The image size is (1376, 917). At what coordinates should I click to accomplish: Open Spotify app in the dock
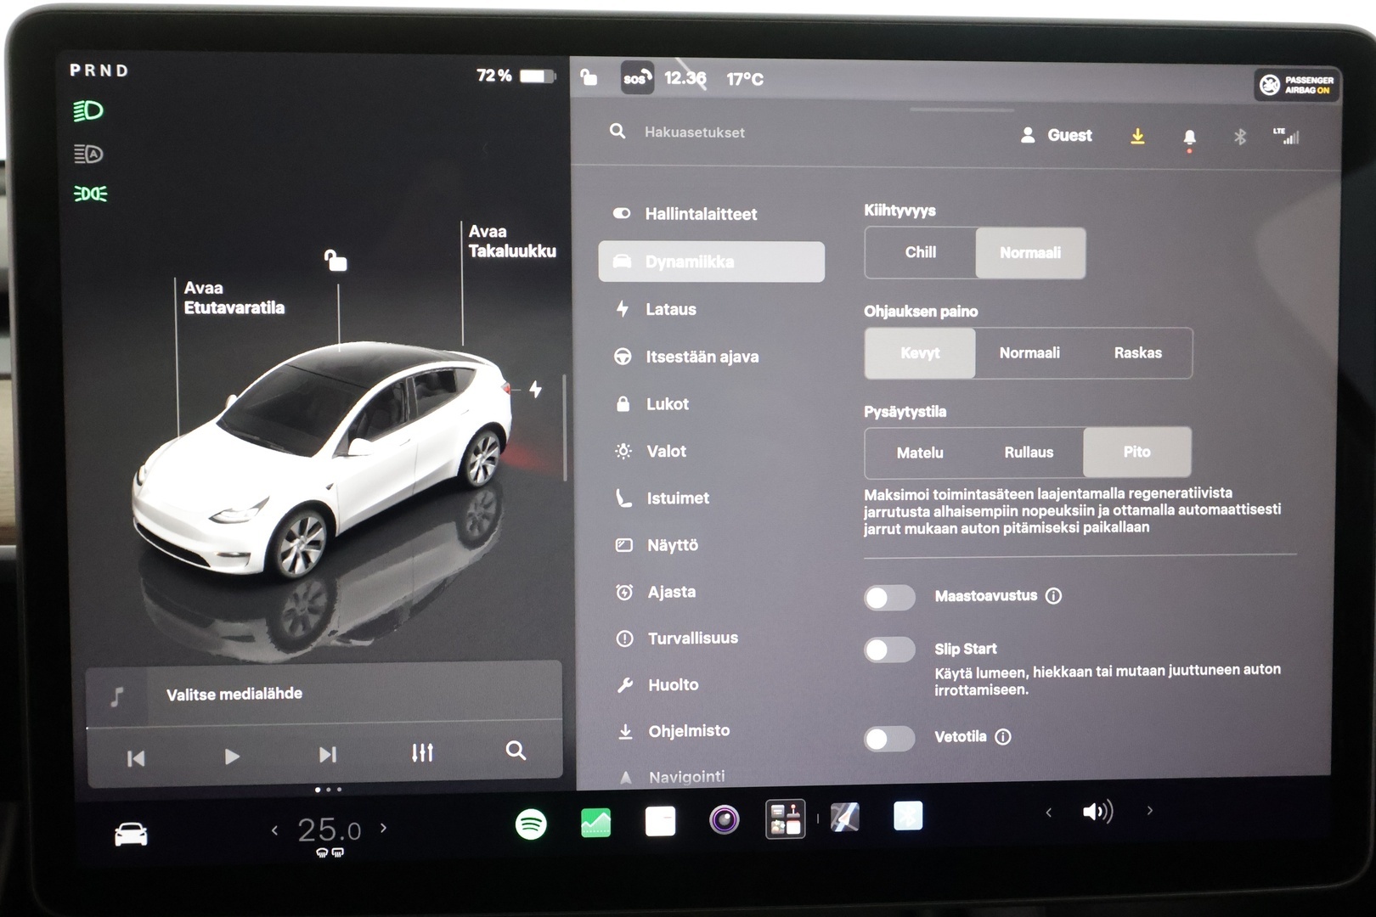point(531,824)
